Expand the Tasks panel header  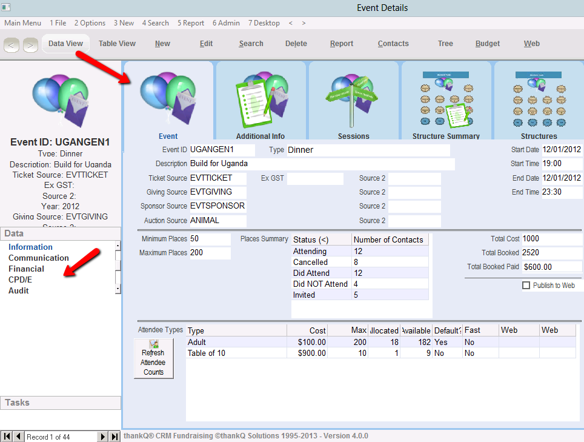(x=61, y=403)
